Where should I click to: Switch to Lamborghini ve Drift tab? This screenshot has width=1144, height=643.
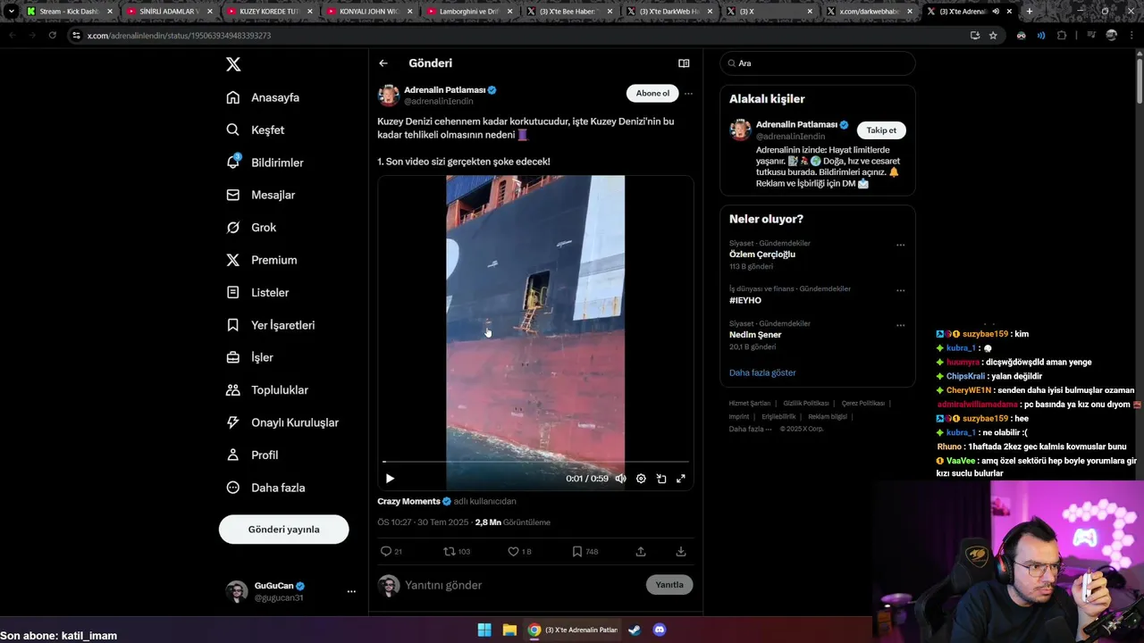click(469, 11)
